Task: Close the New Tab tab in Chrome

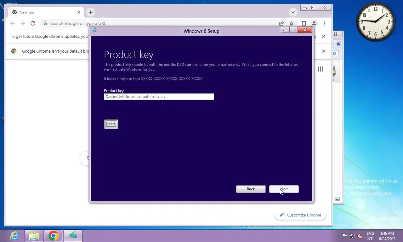Action: [79, 12]
